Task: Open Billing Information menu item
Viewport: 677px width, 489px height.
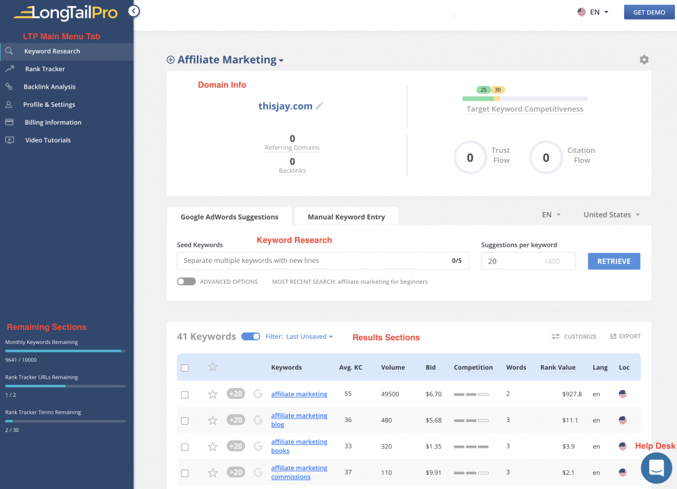Action: coord(66,122)
